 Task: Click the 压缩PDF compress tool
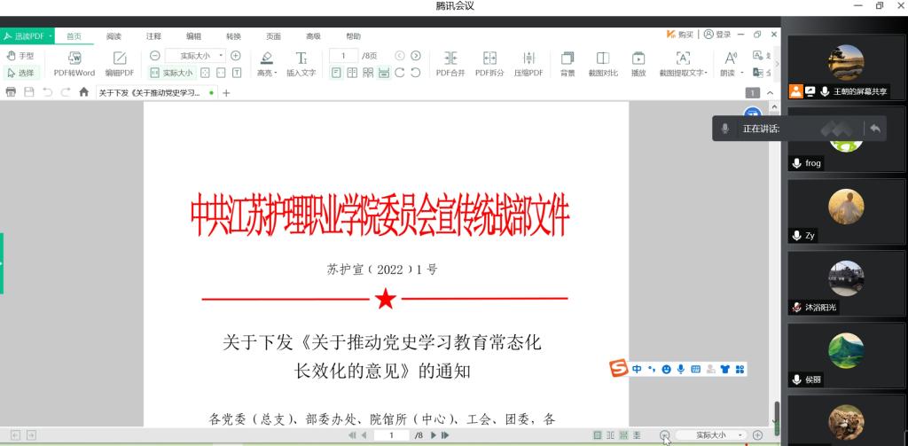click(528, 58)
